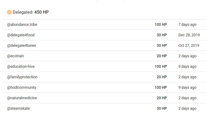
Task: Click 100 HP amount for @education-hive
Action: pyautogui.click(x=161, y=66)
